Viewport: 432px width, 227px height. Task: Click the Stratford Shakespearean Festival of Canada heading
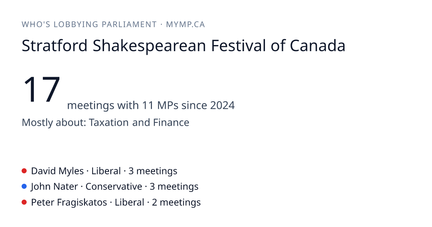coord(184,46)
